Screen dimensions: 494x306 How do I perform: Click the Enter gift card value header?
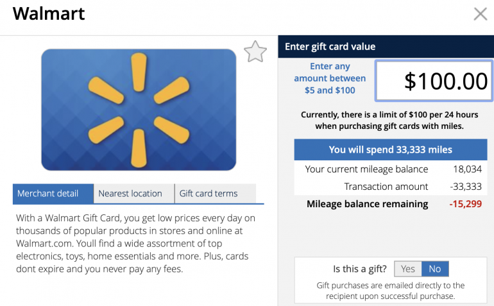click(330, 46)
